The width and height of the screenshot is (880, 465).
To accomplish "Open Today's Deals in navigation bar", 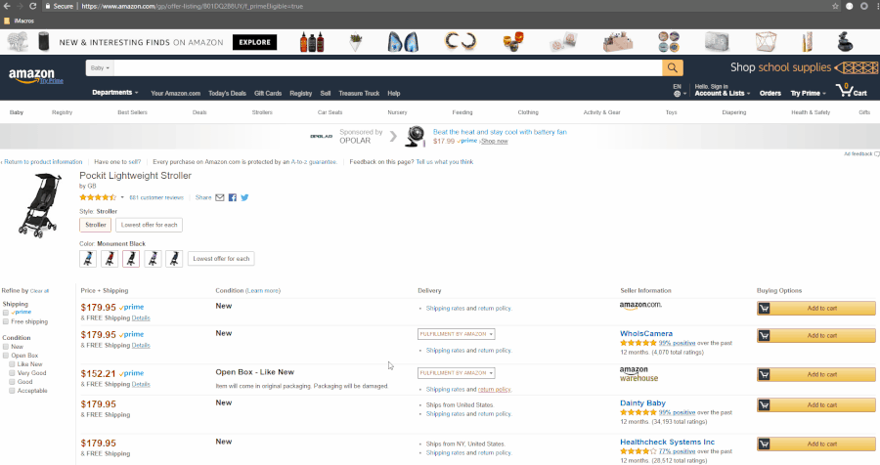I will coord(227,94).
